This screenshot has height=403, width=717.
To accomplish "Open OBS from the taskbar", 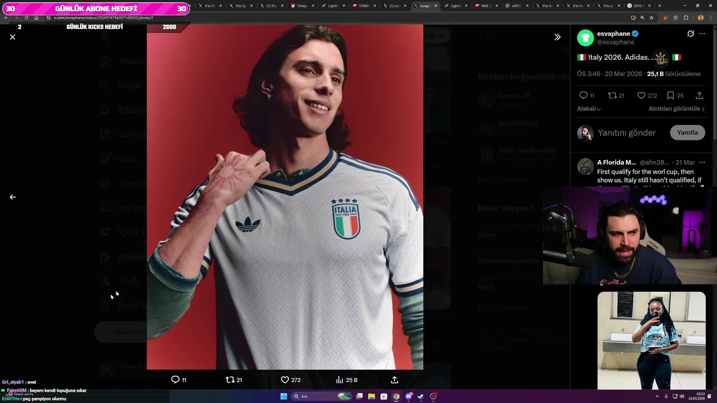I will [x=433, y=396].
